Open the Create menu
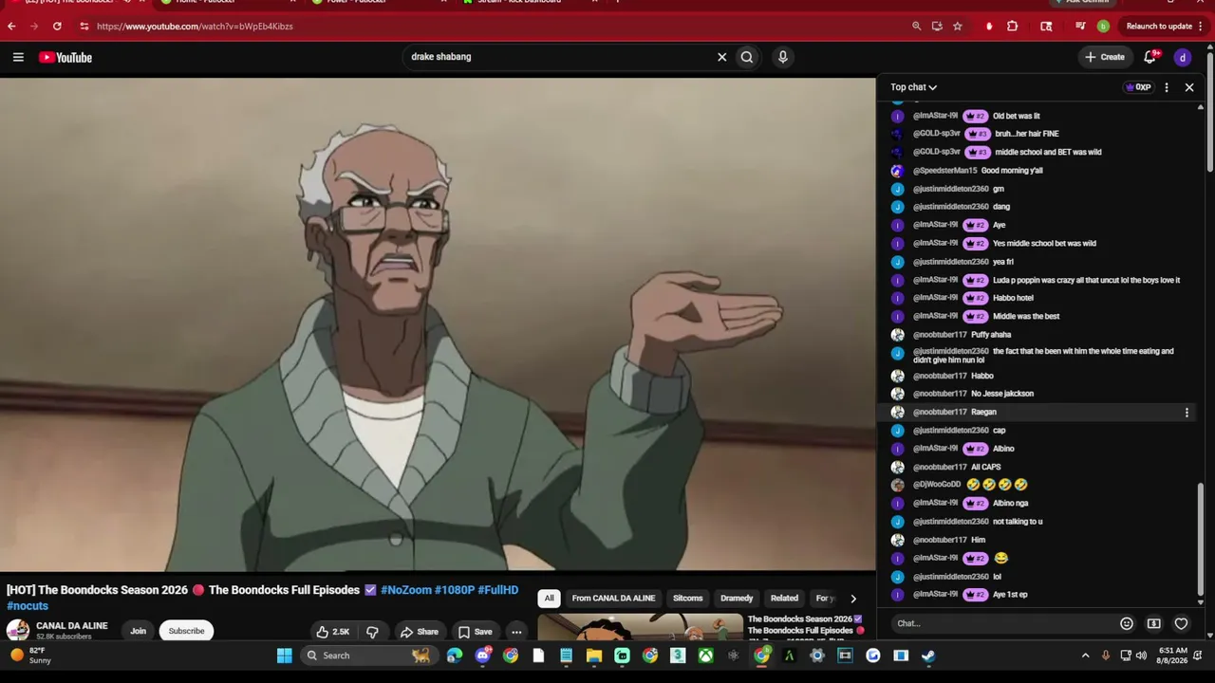 1105,57
